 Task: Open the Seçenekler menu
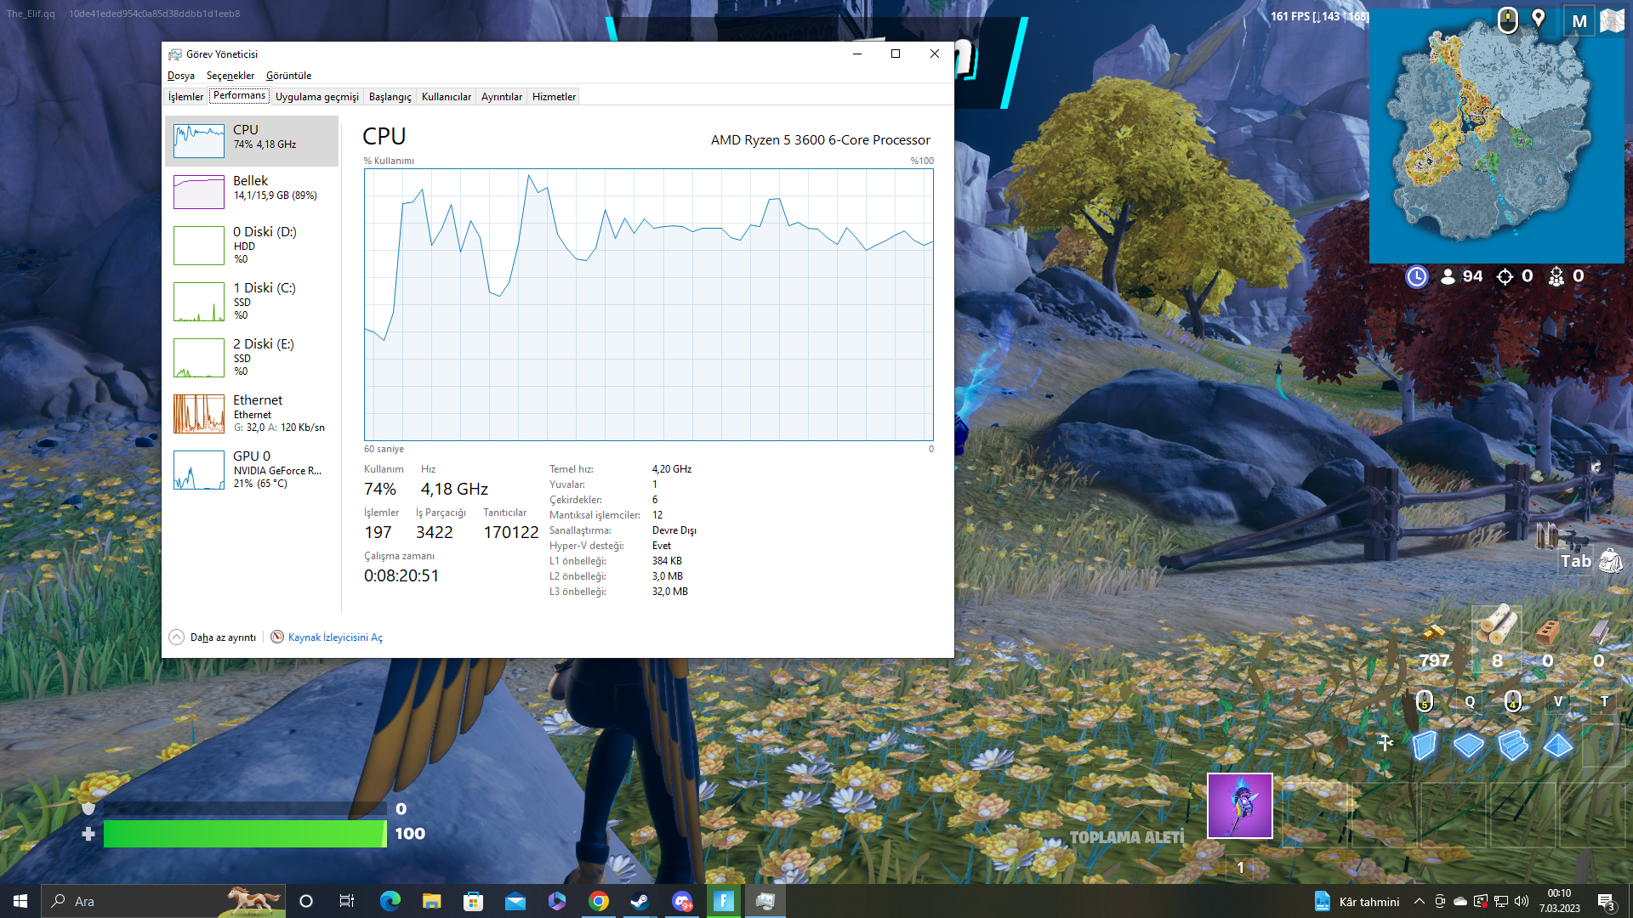point(230,76)
